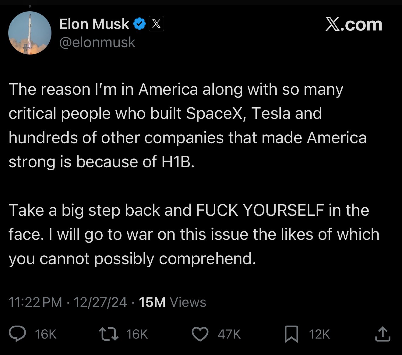Screen dimensions: 402x355
Task: Click the Elon Musk display name
Action: [94, 24]
